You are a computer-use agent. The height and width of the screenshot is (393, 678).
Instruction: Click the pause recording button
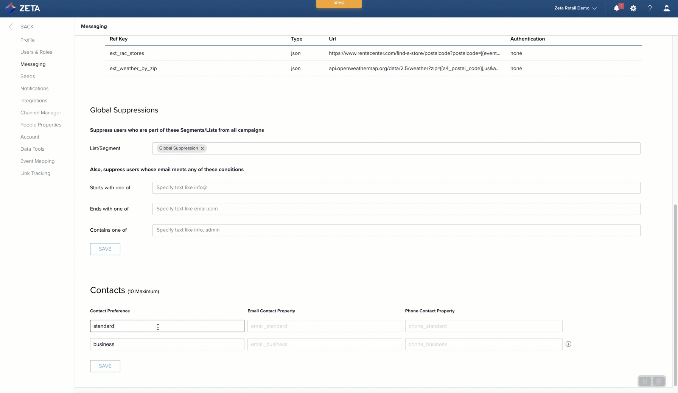coord(645,381)
